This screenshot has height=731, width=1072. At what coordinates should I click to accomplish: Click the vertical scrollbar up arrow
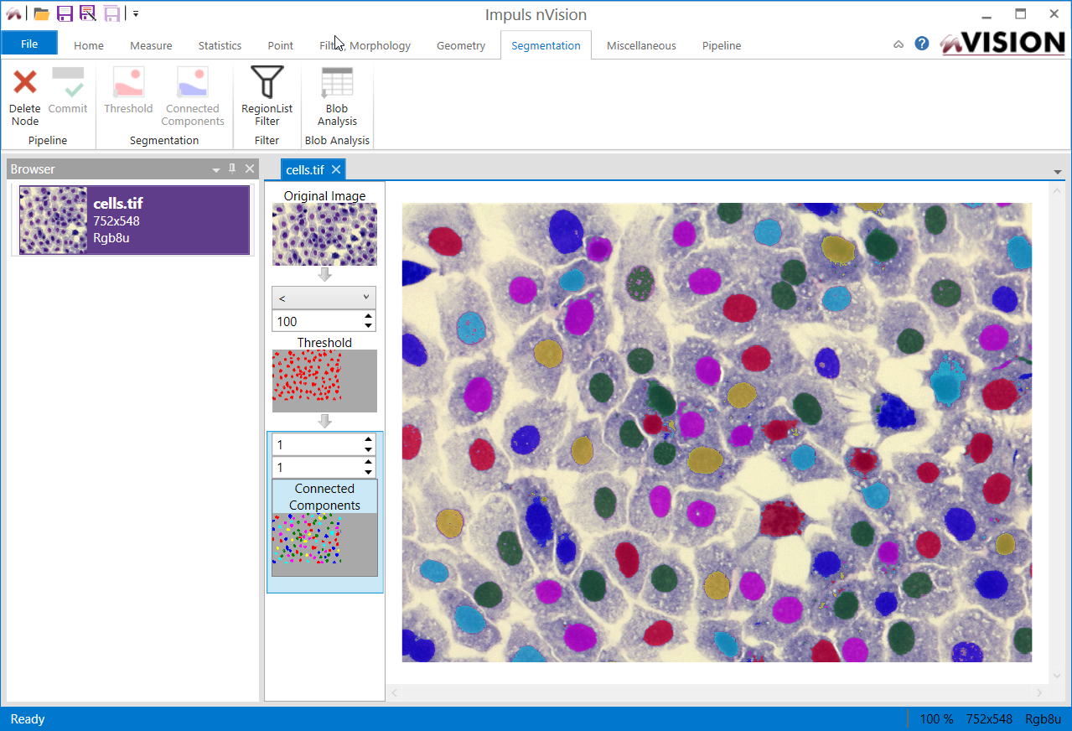point(1057,190)
